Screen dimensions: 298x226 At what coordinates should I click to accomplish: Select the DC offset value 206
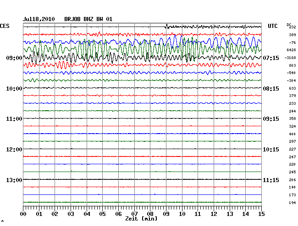click(292, 180)
